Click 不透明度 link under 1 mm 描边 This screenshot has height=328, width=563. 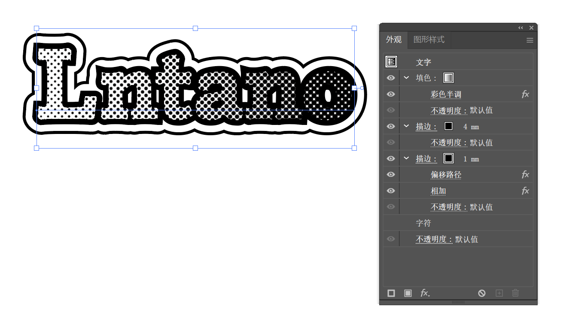tap(449, 207)
